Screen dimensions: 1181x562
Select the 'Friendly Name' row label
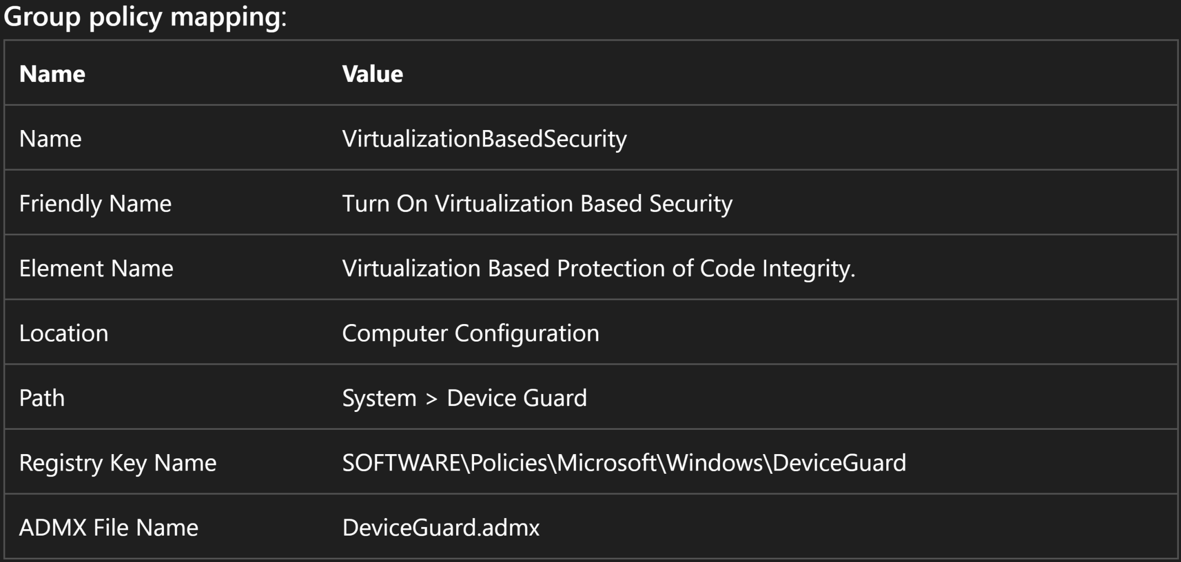tap(95, 204)
